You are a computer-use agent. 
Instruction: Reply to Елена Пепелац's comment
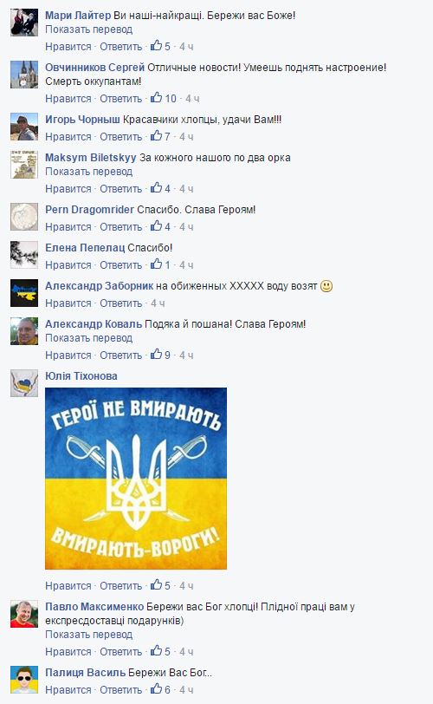click(x=120, y=265)
